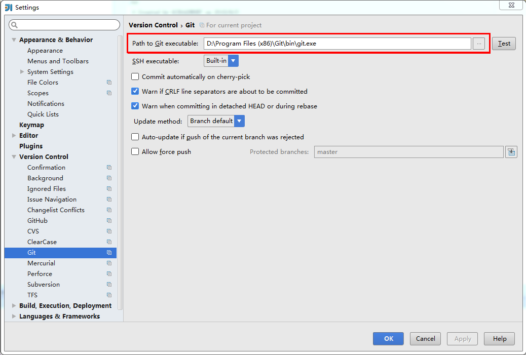Click the per-project icon beside Scopes
This screenshot has height=355, width=526.
click(109, 93)
